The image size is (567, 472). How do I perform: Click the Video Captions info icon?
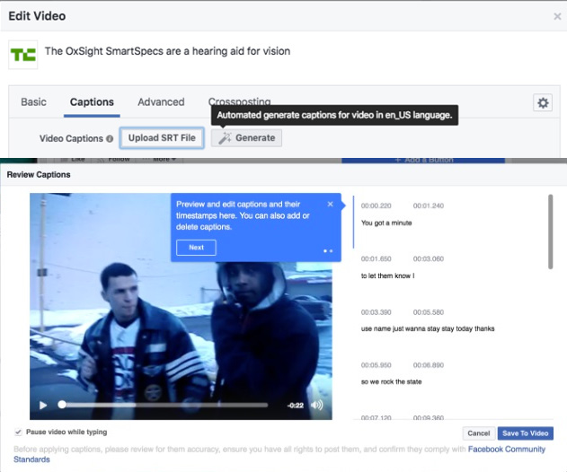click(110, 139)
